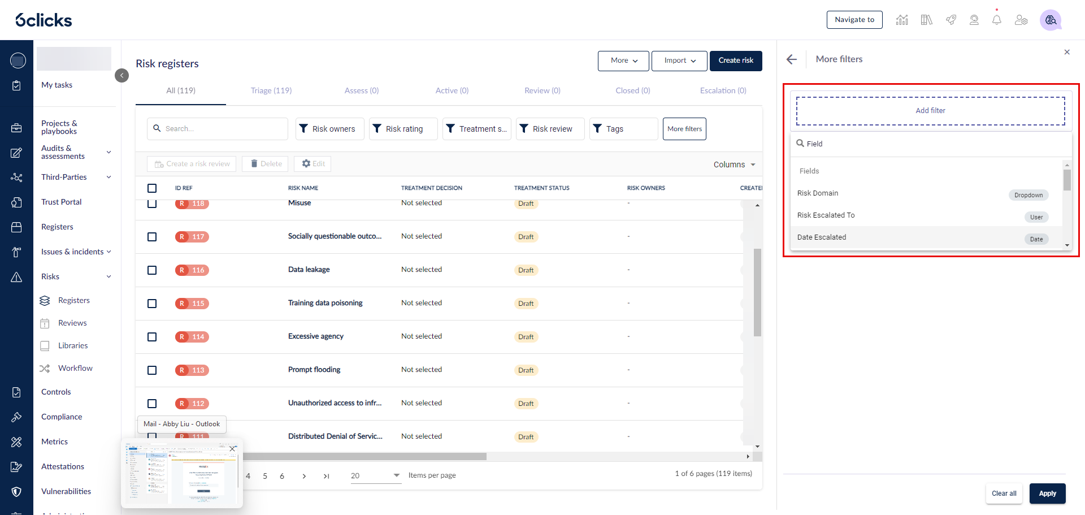
Task: Toggle the select-all checkbox in table header
Action: 152,188
